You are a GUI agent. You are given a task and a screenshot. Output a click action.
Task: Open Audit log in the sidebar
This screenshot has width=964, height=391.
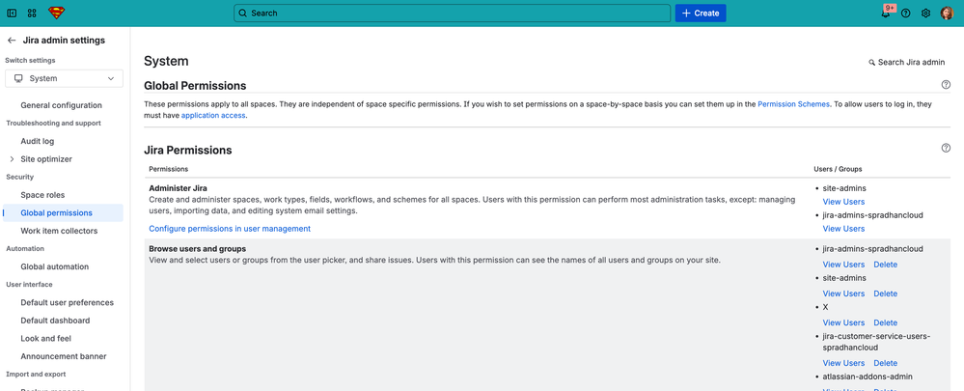coord(38,141)
